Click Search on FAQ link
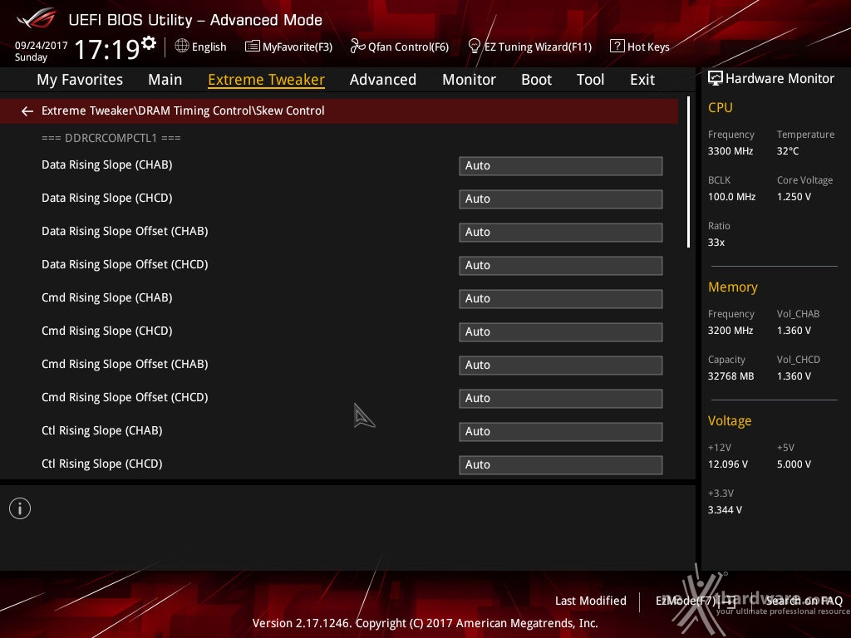The image size is (851, 638). pos(804,601)
